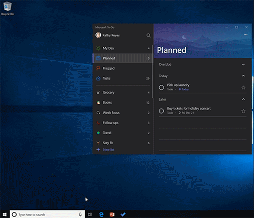This screenshot has width=254, height=218.
Task: Click the Fri, Dec 21 due date
Action: click(186, 113)
